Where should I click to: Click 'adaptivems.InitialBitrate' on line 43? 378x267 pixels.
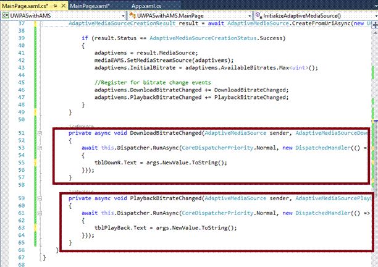tap(135, 68)
